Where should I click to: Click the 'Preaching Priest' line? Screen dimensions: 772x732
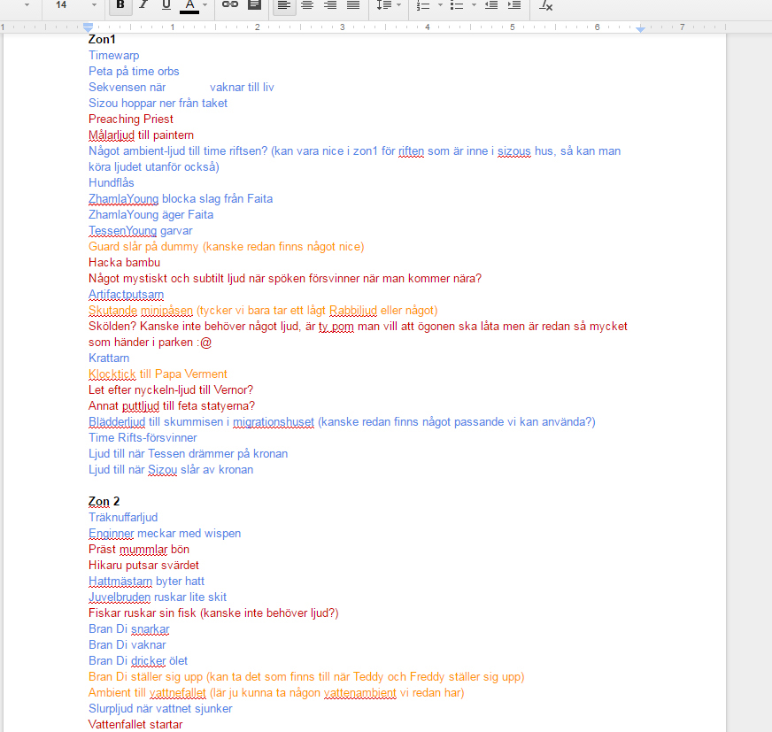coord(131,119)
